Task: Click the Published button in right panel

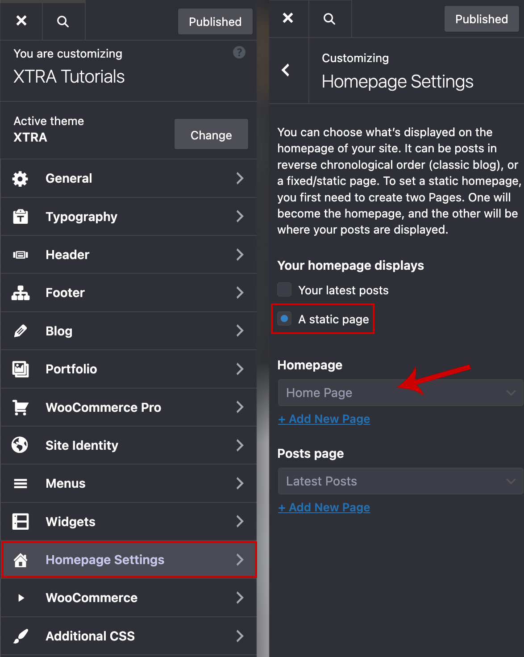Action: (x=481, y=19)
